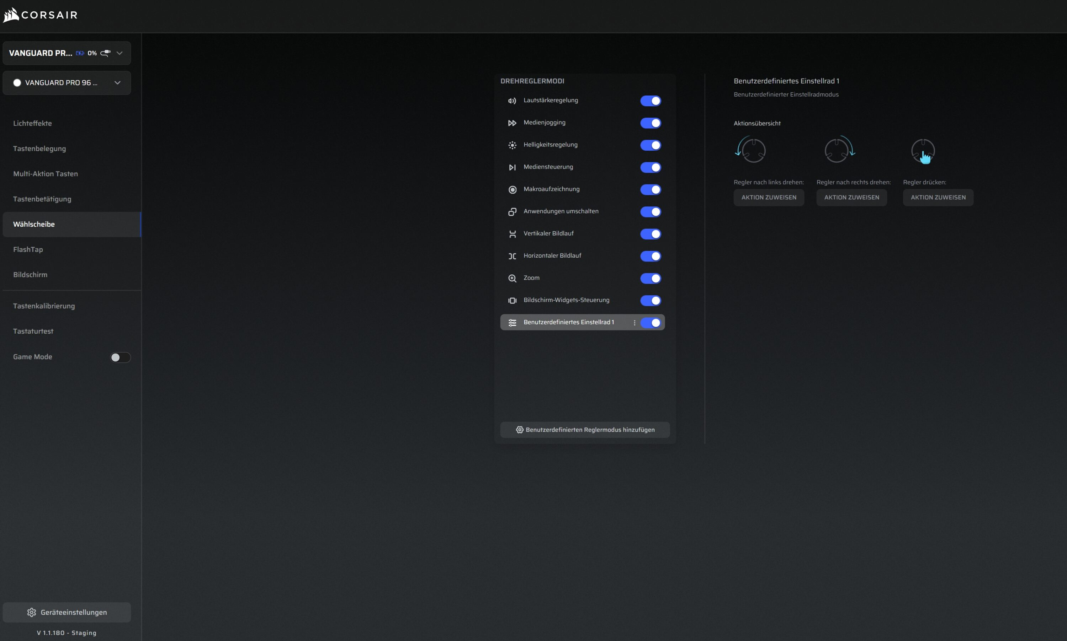This screenshot has width=1067, height=641.
Task: Expand the VANGUARD PR... device dropdown
Action: [x=120, y=53]
